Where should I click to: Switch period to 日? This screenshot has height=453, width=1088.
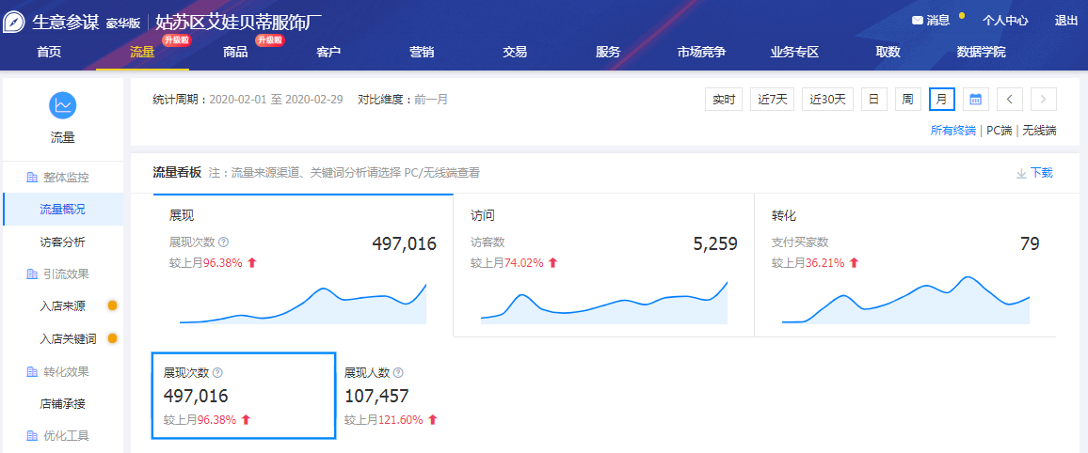click(x=873, y=99)
